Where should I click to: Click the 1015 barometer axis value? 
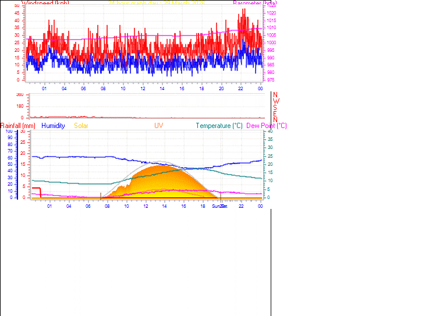click(271, 20)
